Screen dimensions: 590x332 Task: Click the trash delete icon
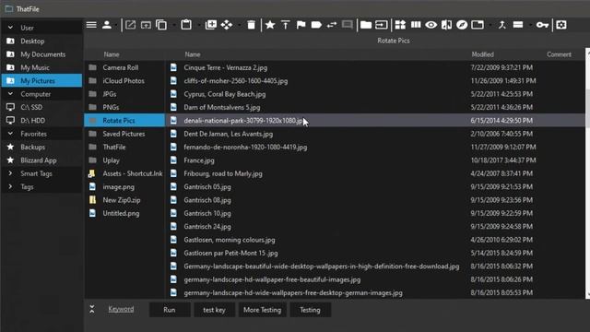coord(251,25)
